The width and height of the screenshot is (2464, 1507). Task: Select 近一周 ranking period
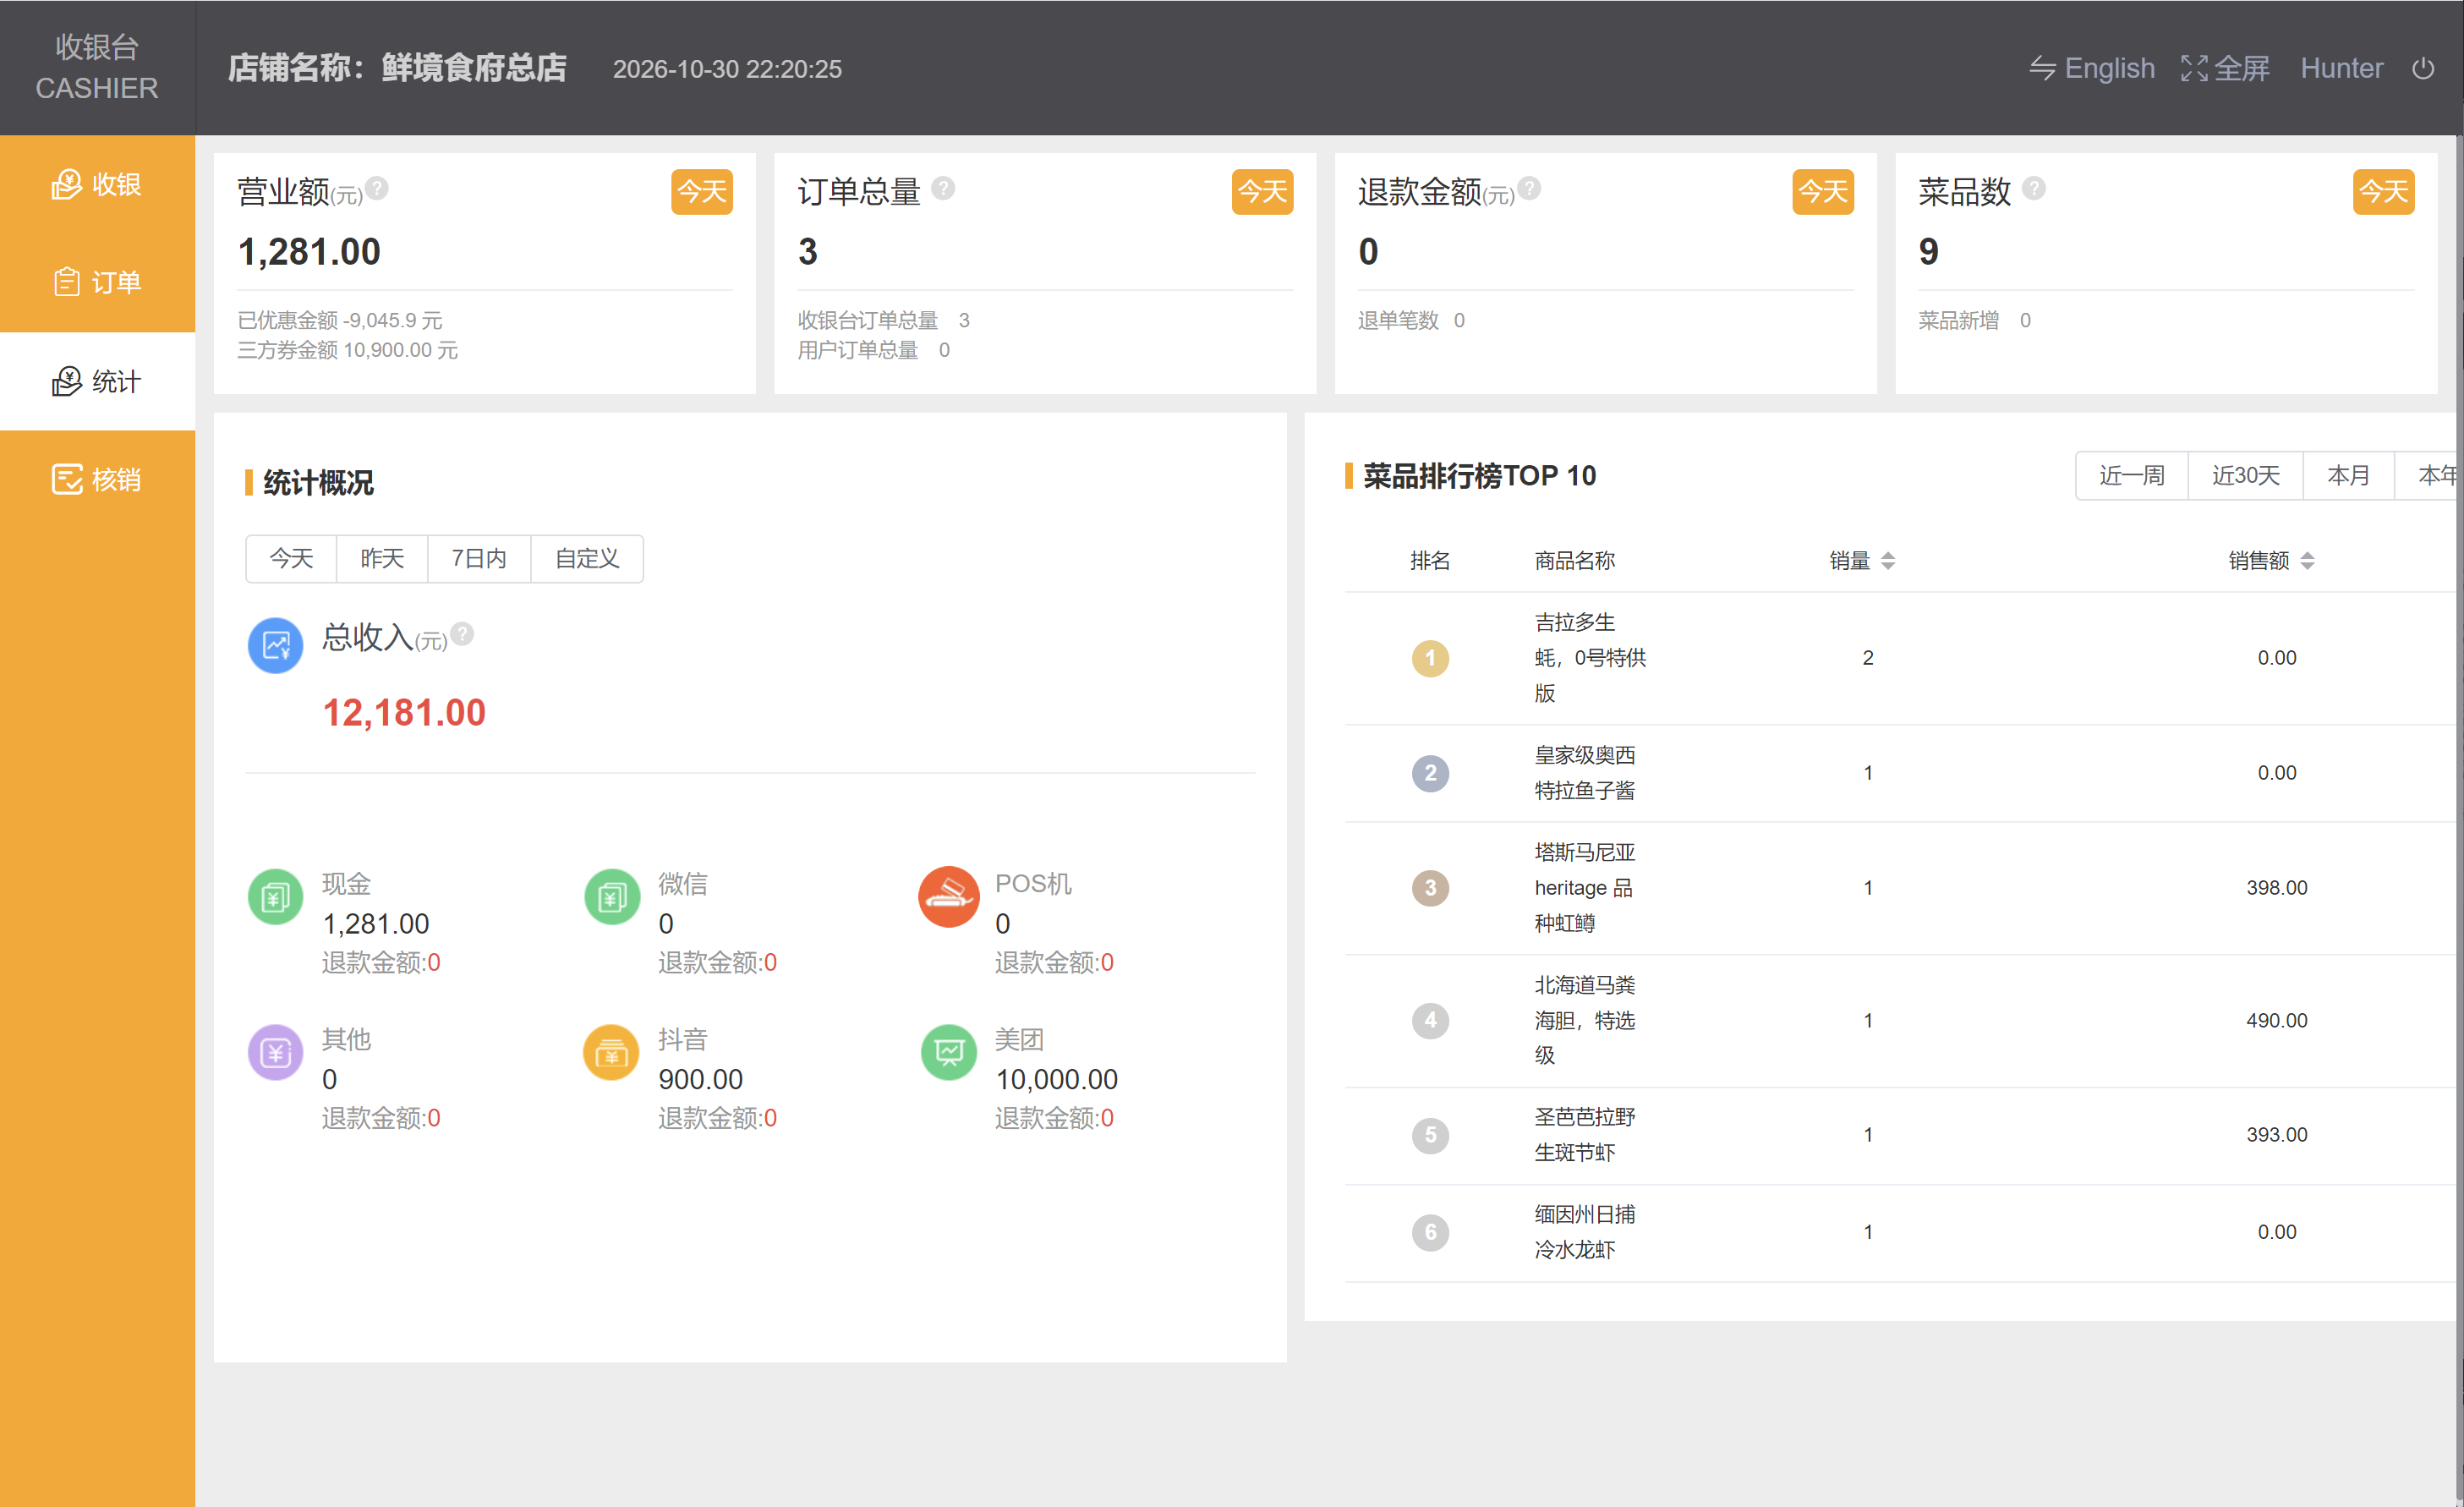pos(2132,475)
